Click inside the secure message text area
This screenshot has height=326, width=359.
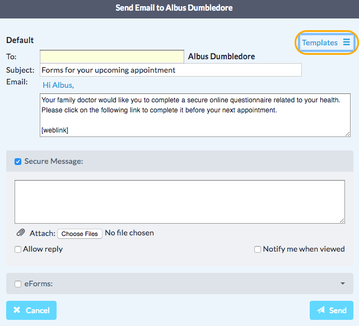pyautogui.click(x=179, y=202)
